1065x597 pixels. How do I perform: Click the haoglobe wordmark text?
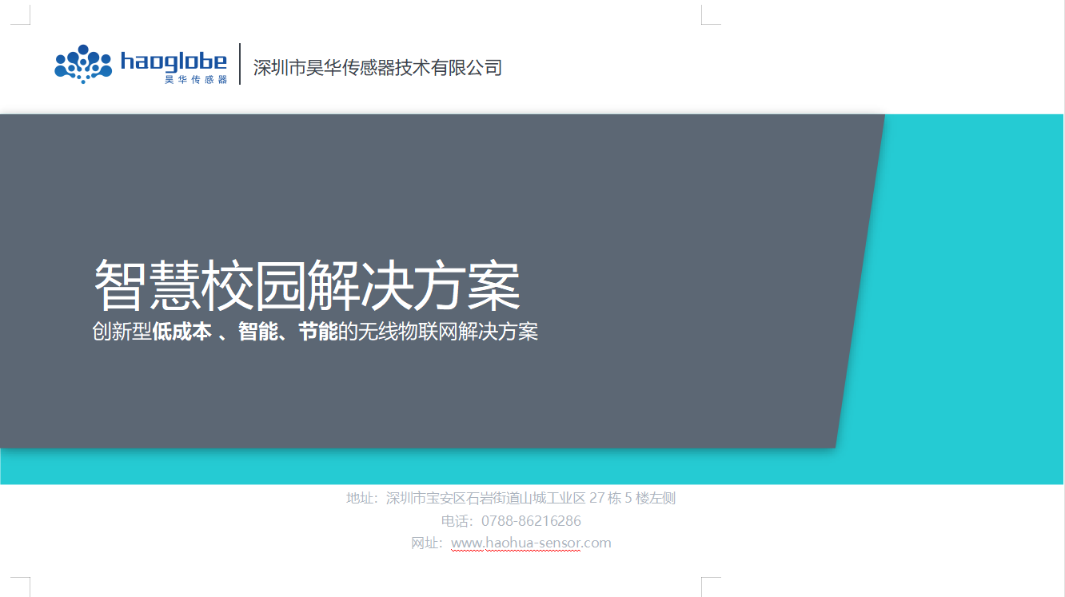[x=174, y=62]
